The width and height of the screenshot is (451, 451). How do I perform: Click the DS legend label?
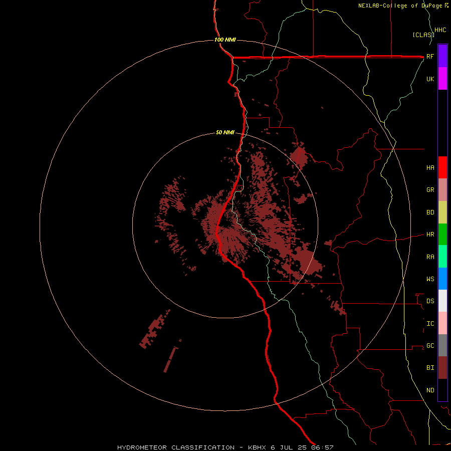click(x=430, y=301)
